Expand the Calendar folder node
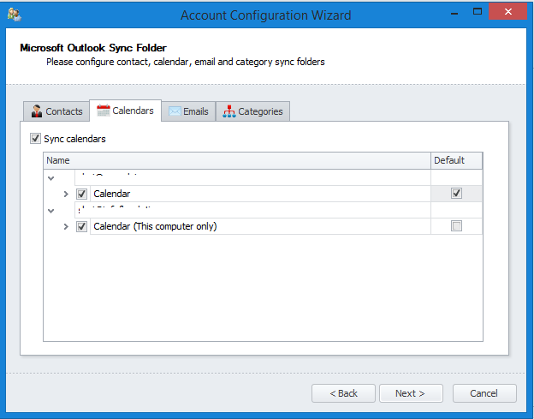 click(66, 195)
